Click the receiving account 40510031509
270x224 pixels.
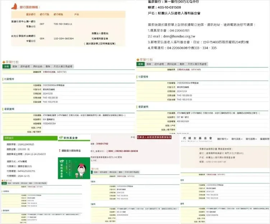point(183,121)
